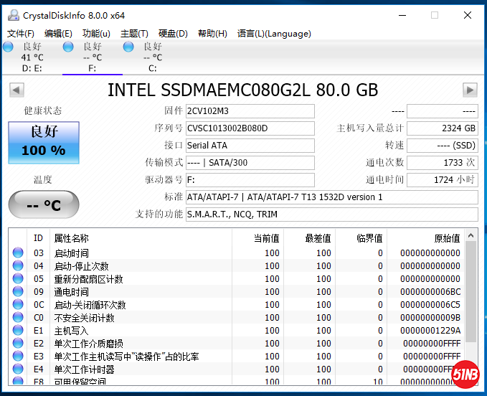
Task: Click the blue status orb for attribute 03
Action: [18, 253]
